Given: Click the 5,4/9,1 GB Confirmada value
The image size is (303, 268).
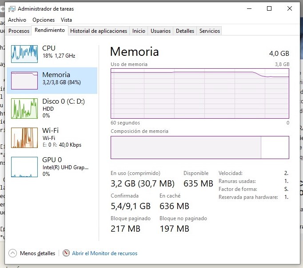Looking at the screenshot, I should (x=131, y=206).
